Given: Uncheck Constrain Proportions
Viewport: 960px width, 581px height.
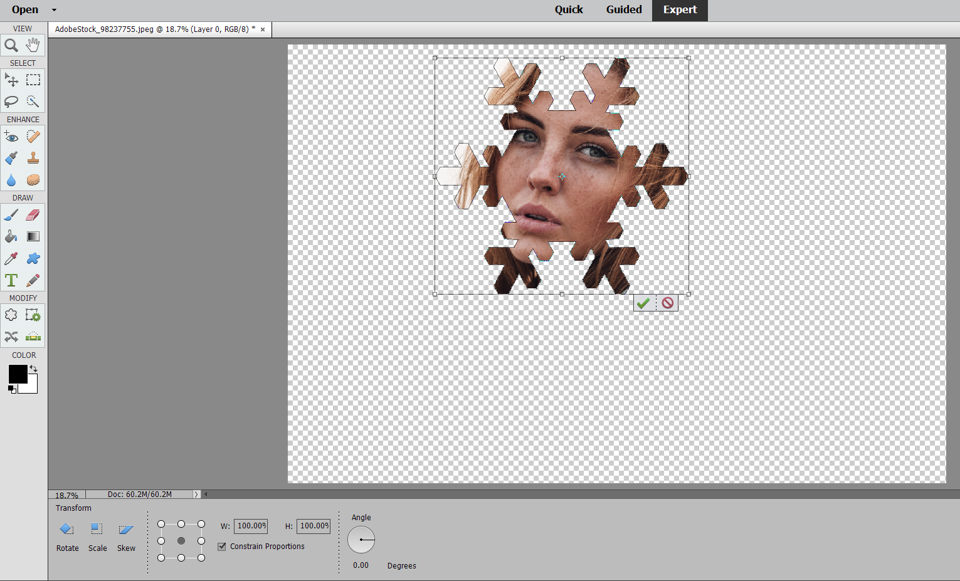Looking at the screenshot, I should click(221, 546).
